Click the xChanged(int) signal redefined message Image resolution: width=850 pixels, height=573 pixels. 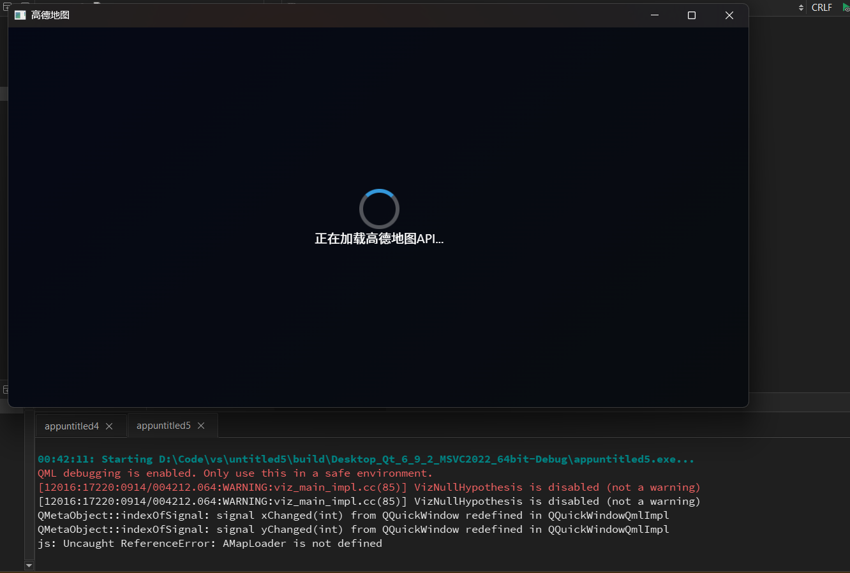point(354,515)
